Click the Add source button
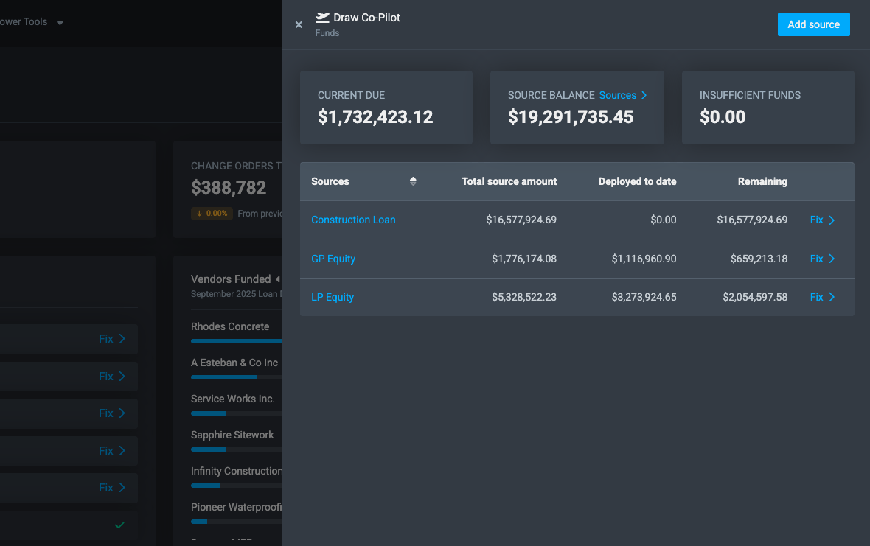Screen dimensions: 870x546 coord(813,24)
